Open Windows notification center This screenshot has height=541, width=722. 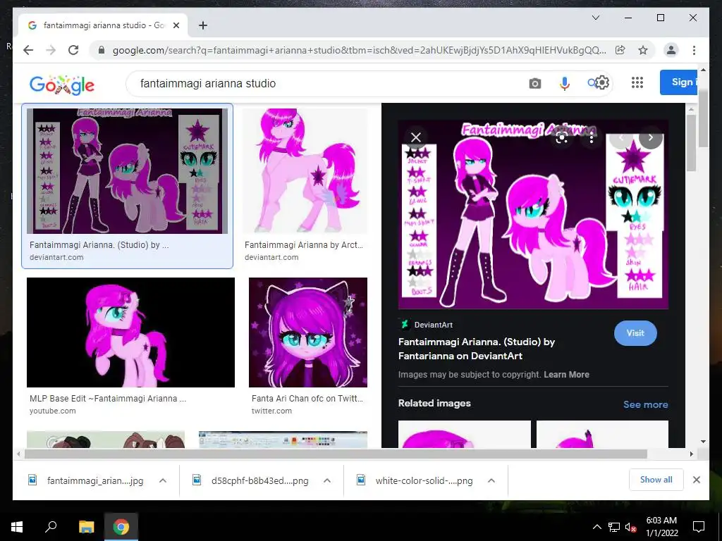tap(699, 527)
